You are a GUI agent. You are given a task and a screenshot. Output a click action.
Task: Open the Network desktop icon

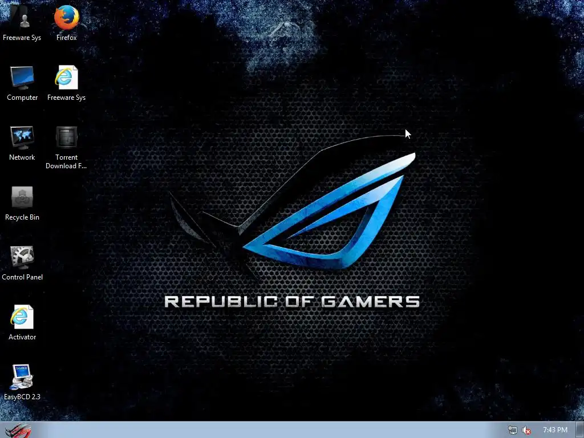(x=22, y=143)
